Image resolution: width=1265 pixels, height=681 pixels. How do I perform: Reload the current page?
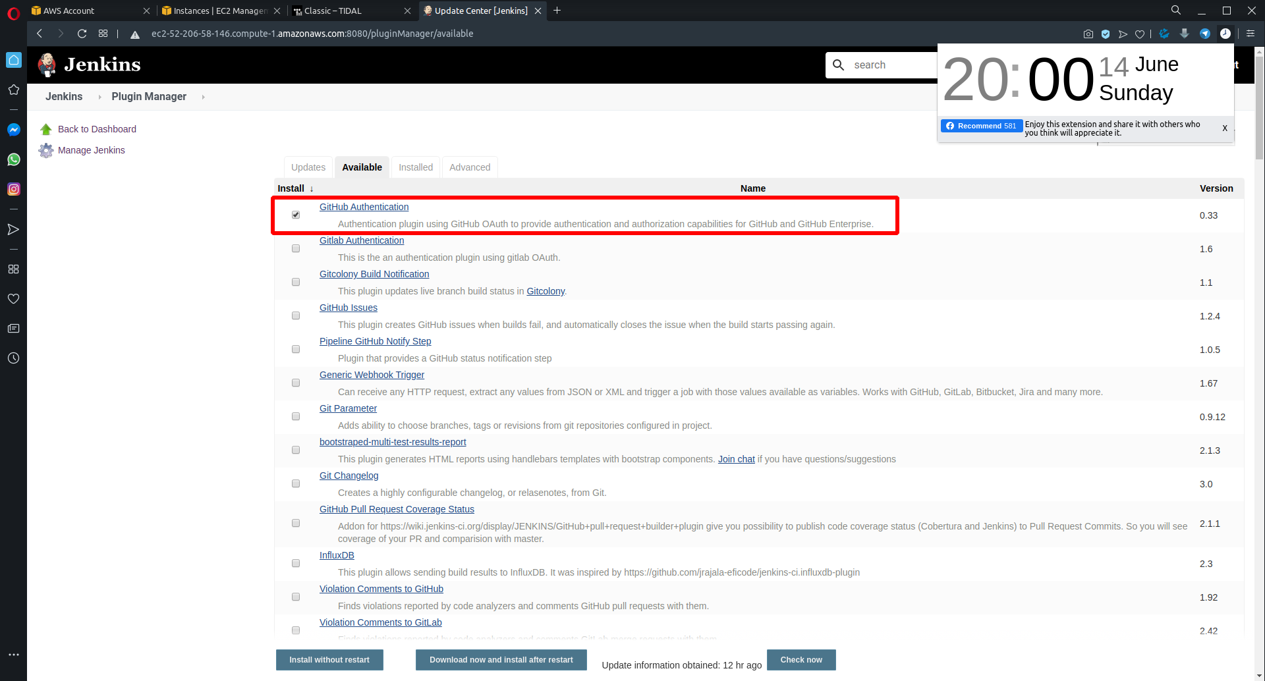tap(82, 34)
